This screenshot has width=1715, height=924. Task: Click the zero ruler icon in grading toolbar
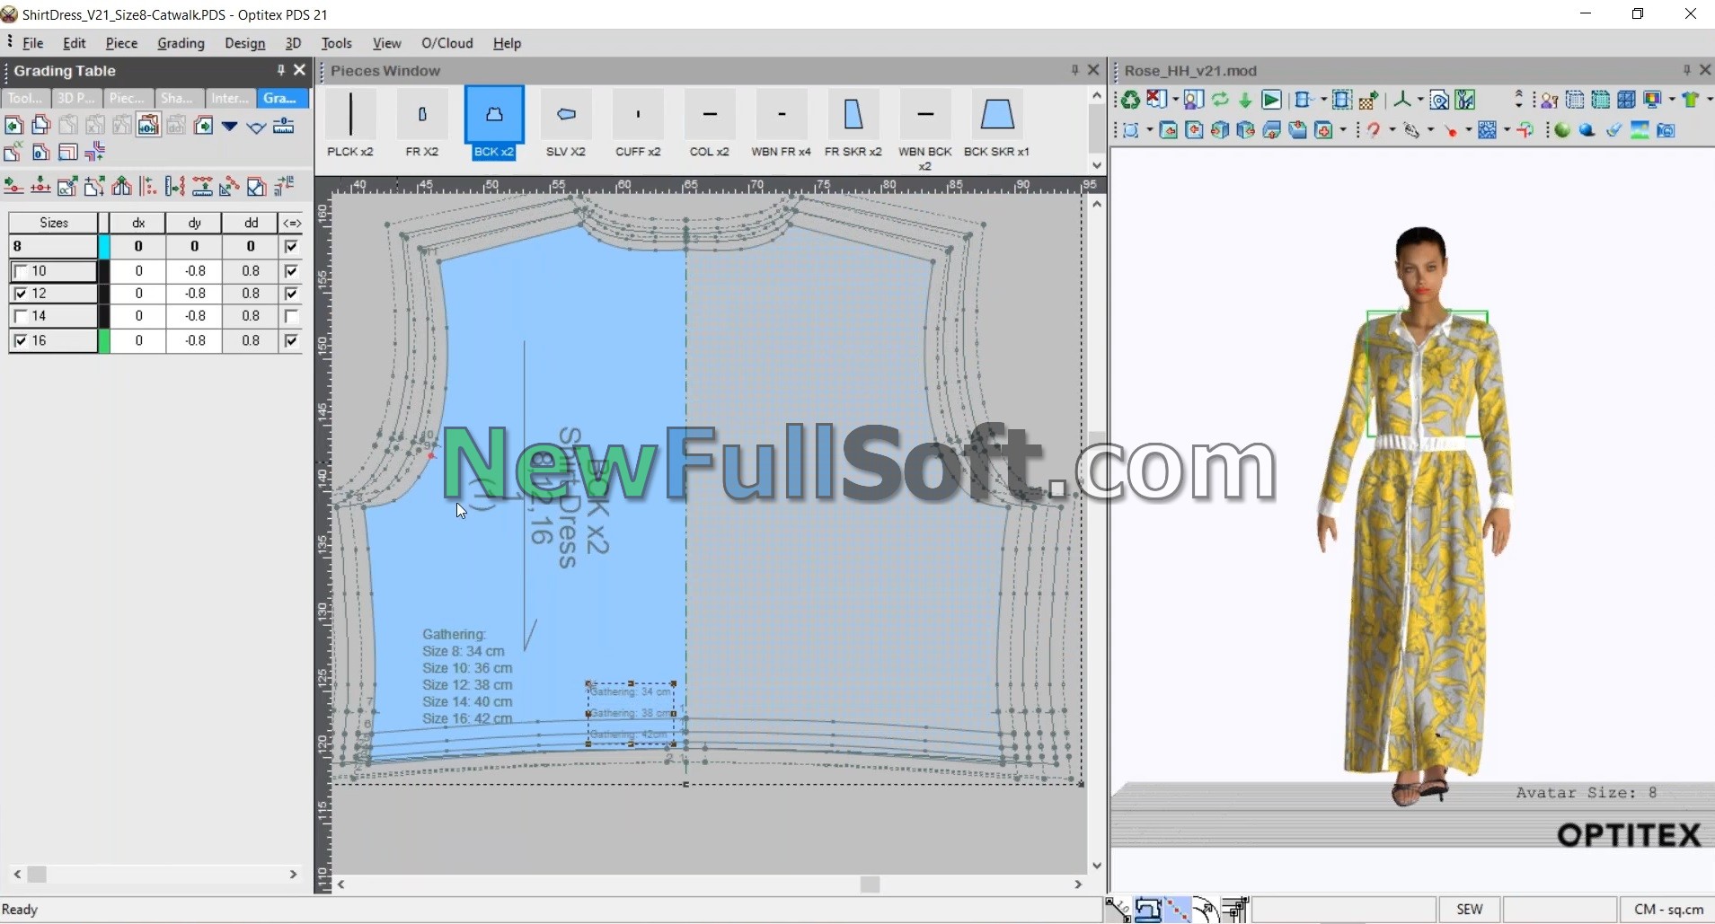pos(283,125)
